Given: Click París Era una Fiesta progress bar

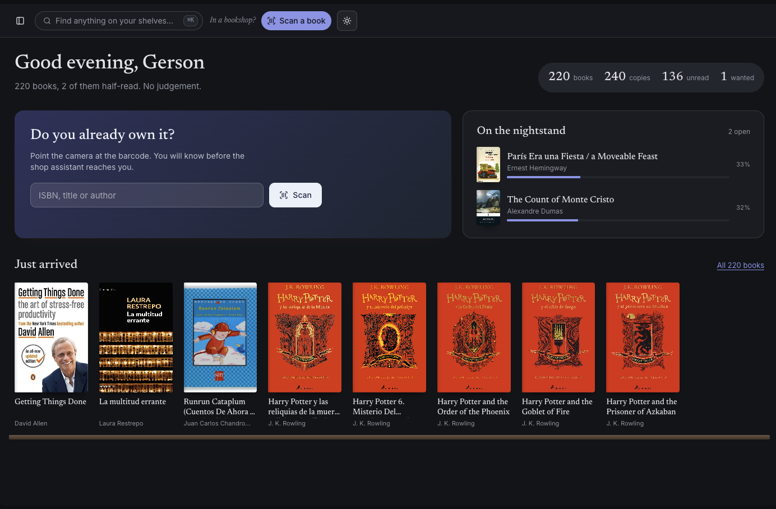Looking at the screenshot, I should tap(618, 177).
